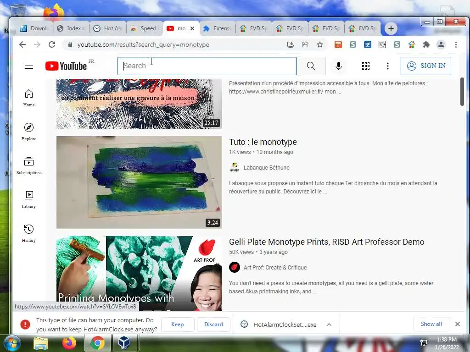Click the page vertical scrollbar thumb
This screenshot has width=470, height=352.
[x=462, y=92]
